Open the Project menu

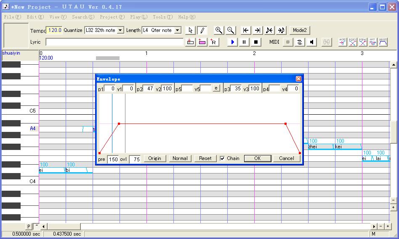pos(112,17)
